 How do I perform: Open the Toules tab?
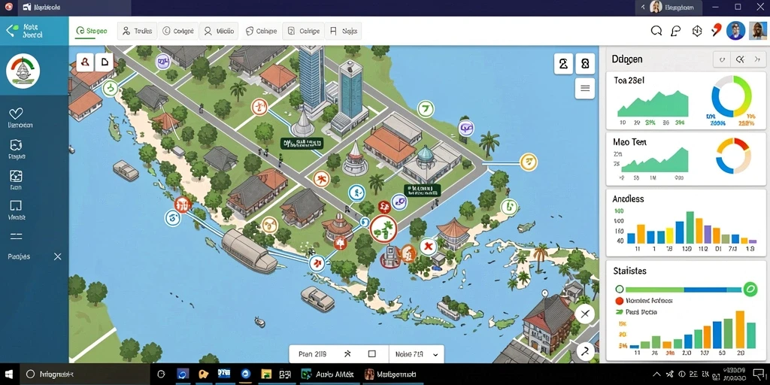pos(138,31)
